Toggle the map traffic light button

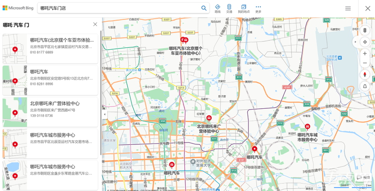(365, 30)
